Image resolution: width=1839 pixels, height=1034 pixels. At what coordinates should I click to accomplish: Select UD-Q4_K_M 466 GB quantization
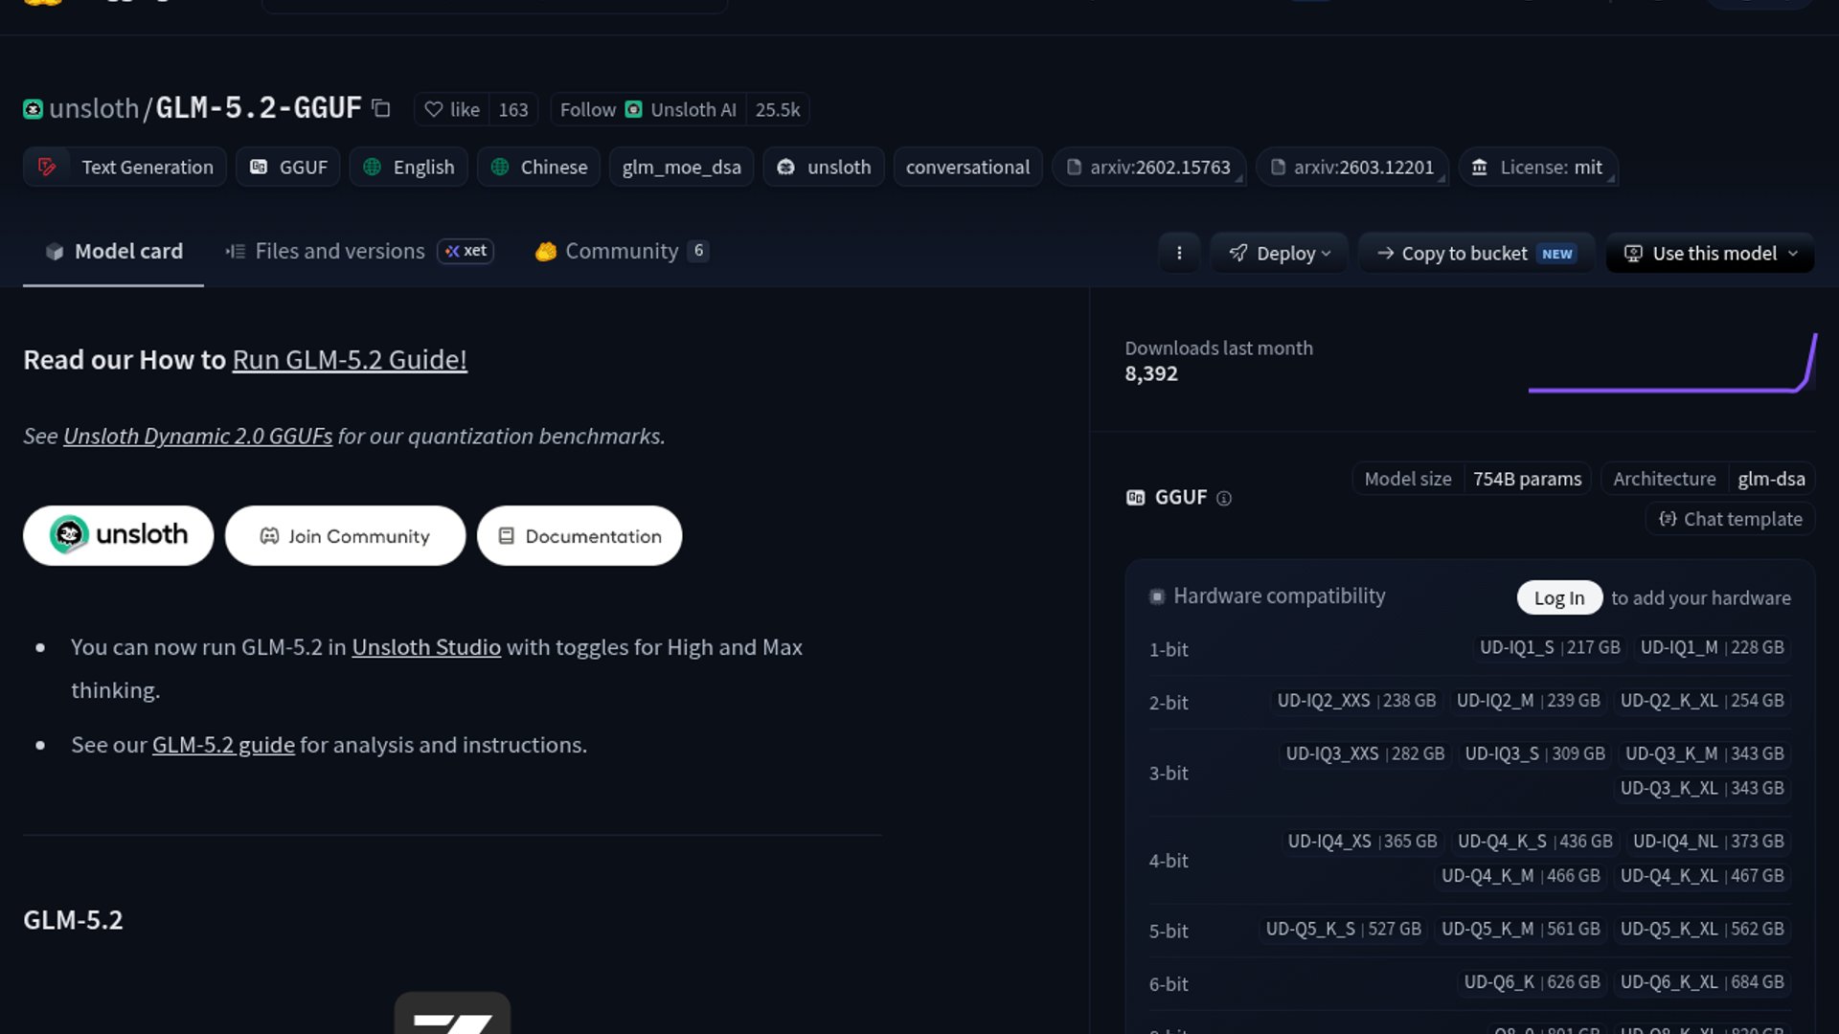(x=1520, y=875)
